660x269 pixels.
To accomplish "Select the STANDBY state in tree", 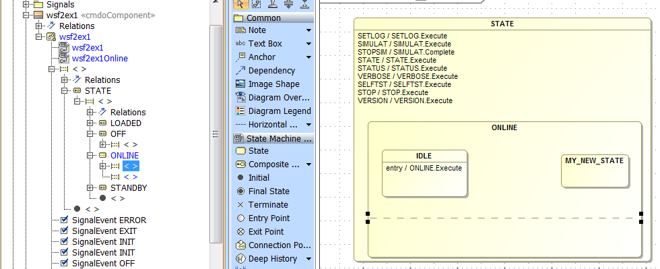I will (129, 187).
